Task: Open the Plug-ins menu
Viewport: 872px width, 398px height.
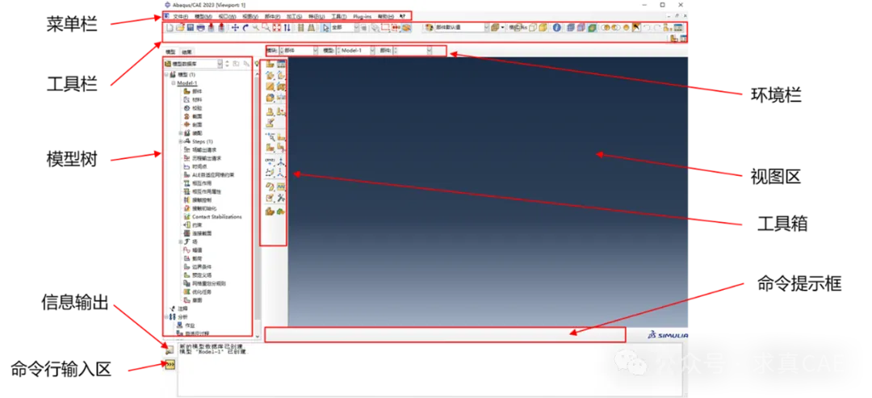Action: 362,17
